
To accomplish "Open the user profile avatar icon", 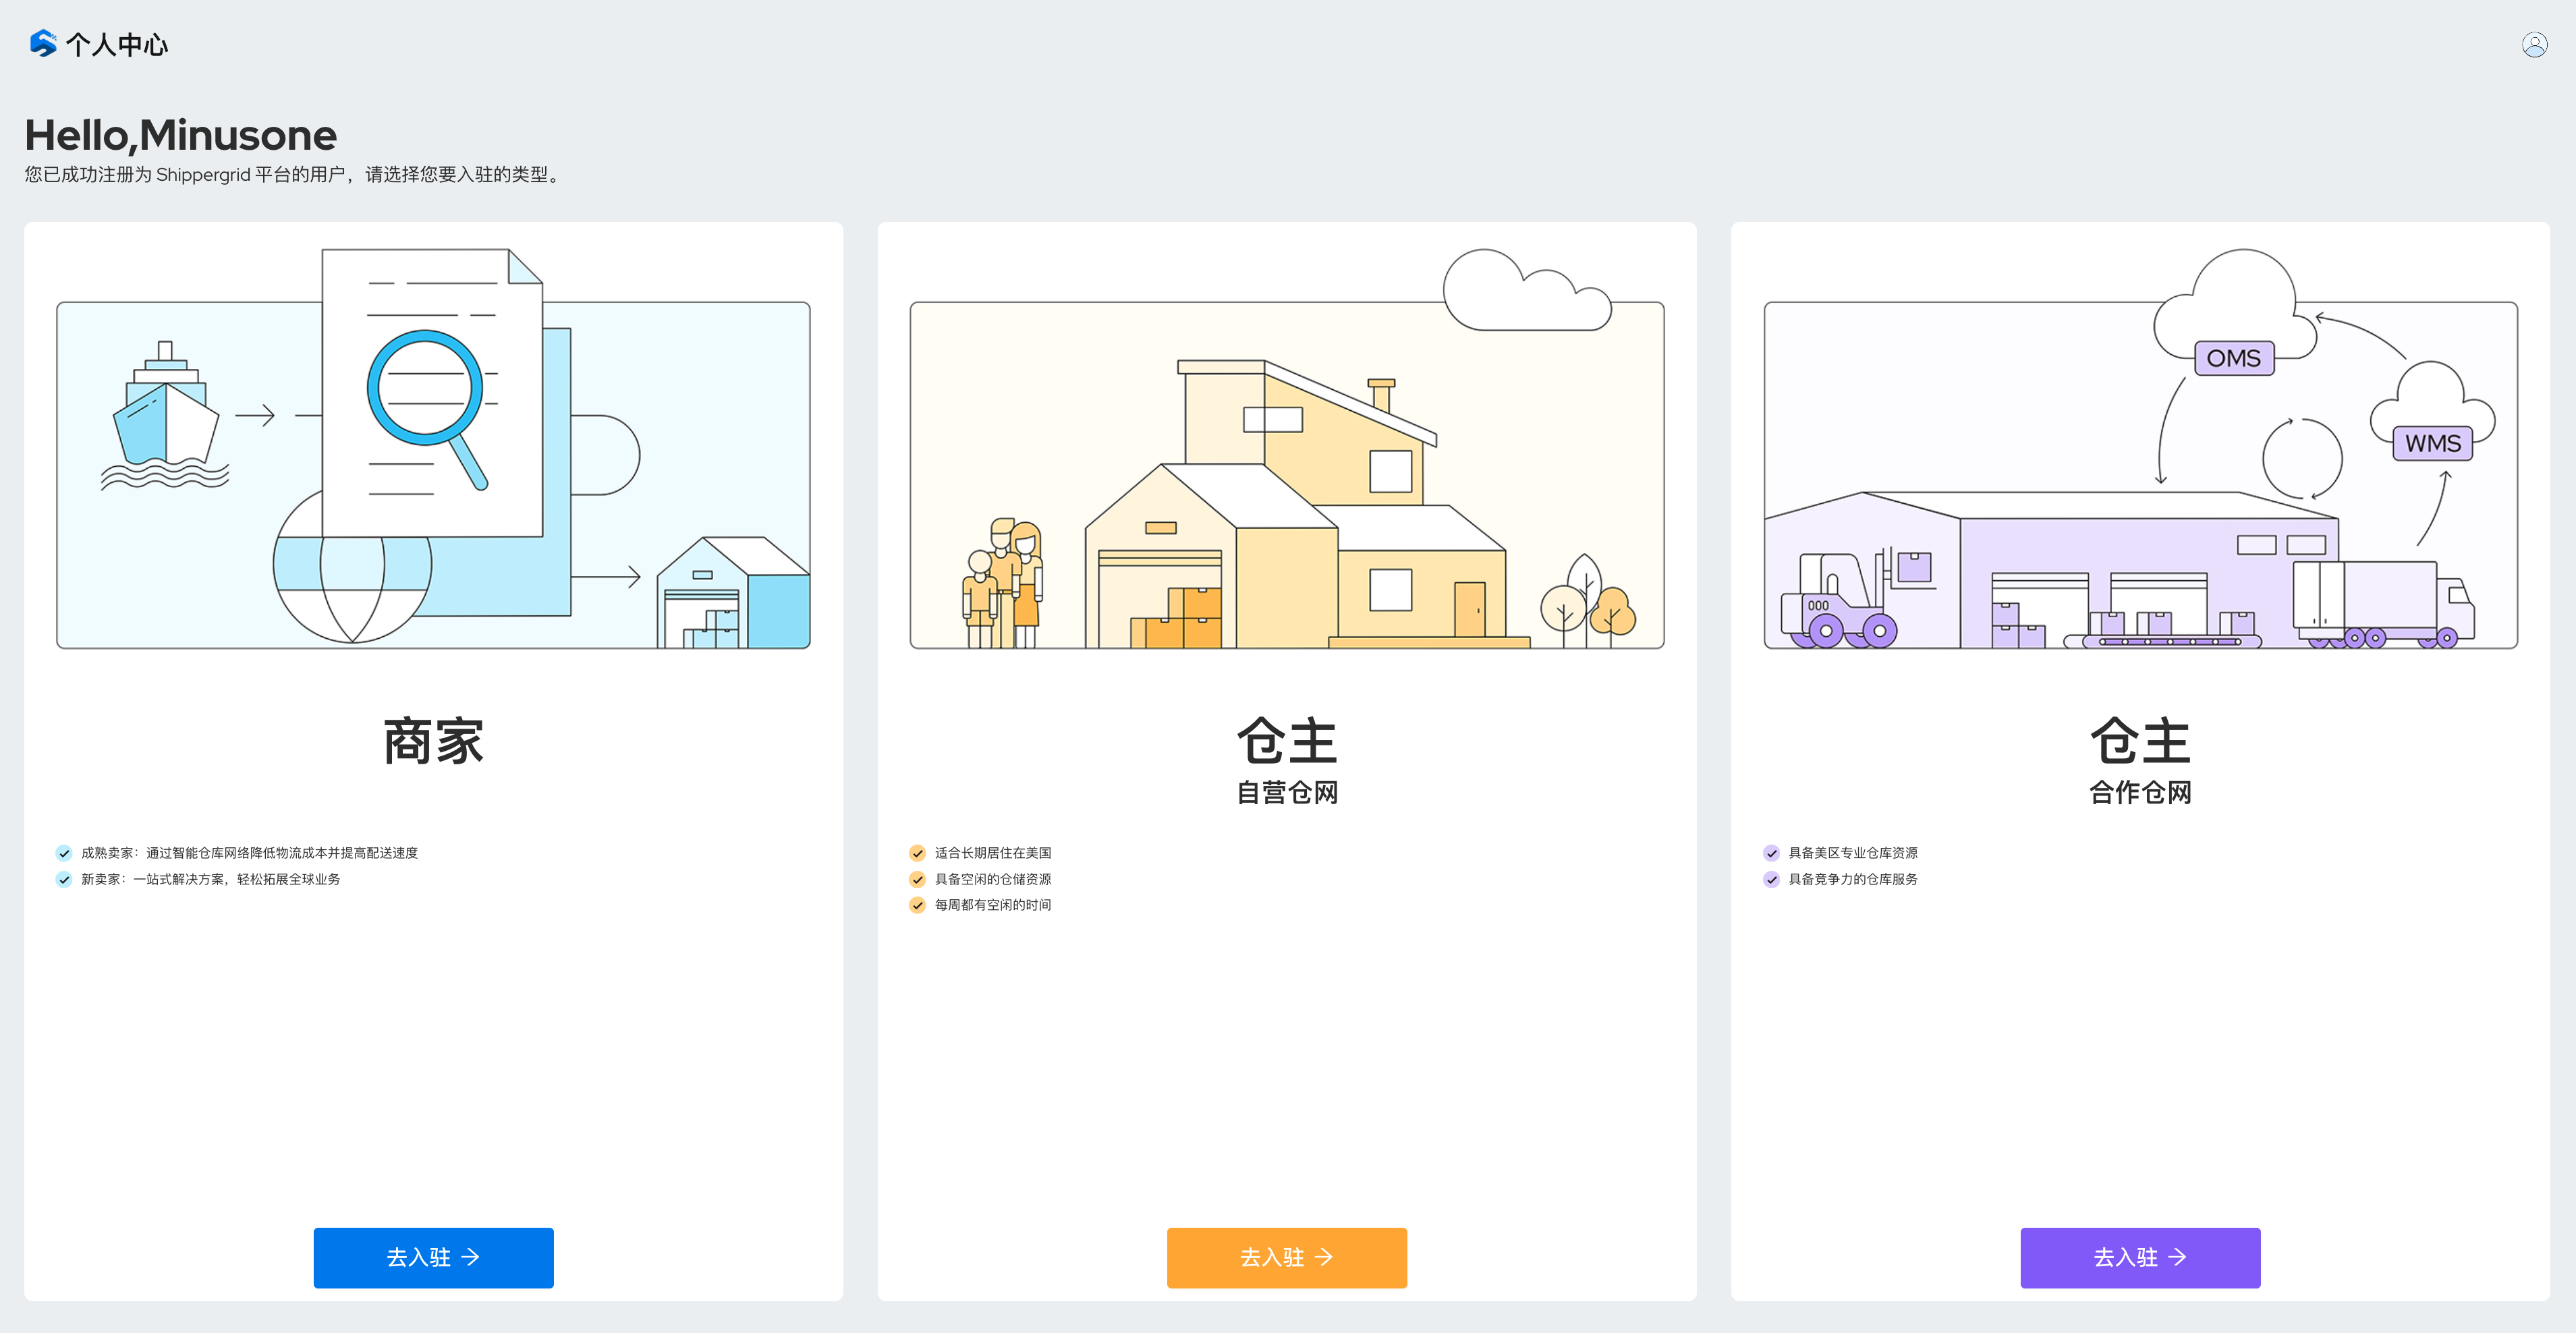I will click(2534, 45).
